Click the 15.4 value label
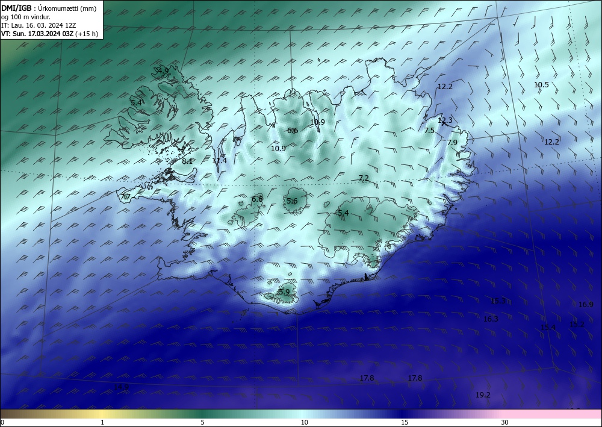This screenshot has width=602, height=427. click(x=548, y=328)
